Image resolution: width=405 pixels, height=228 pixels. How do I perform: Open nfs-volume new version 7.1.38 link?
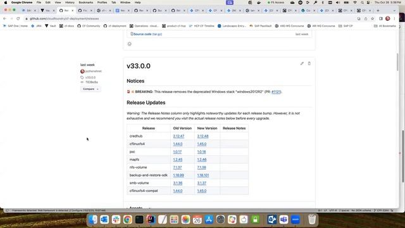tap(201, 167)
